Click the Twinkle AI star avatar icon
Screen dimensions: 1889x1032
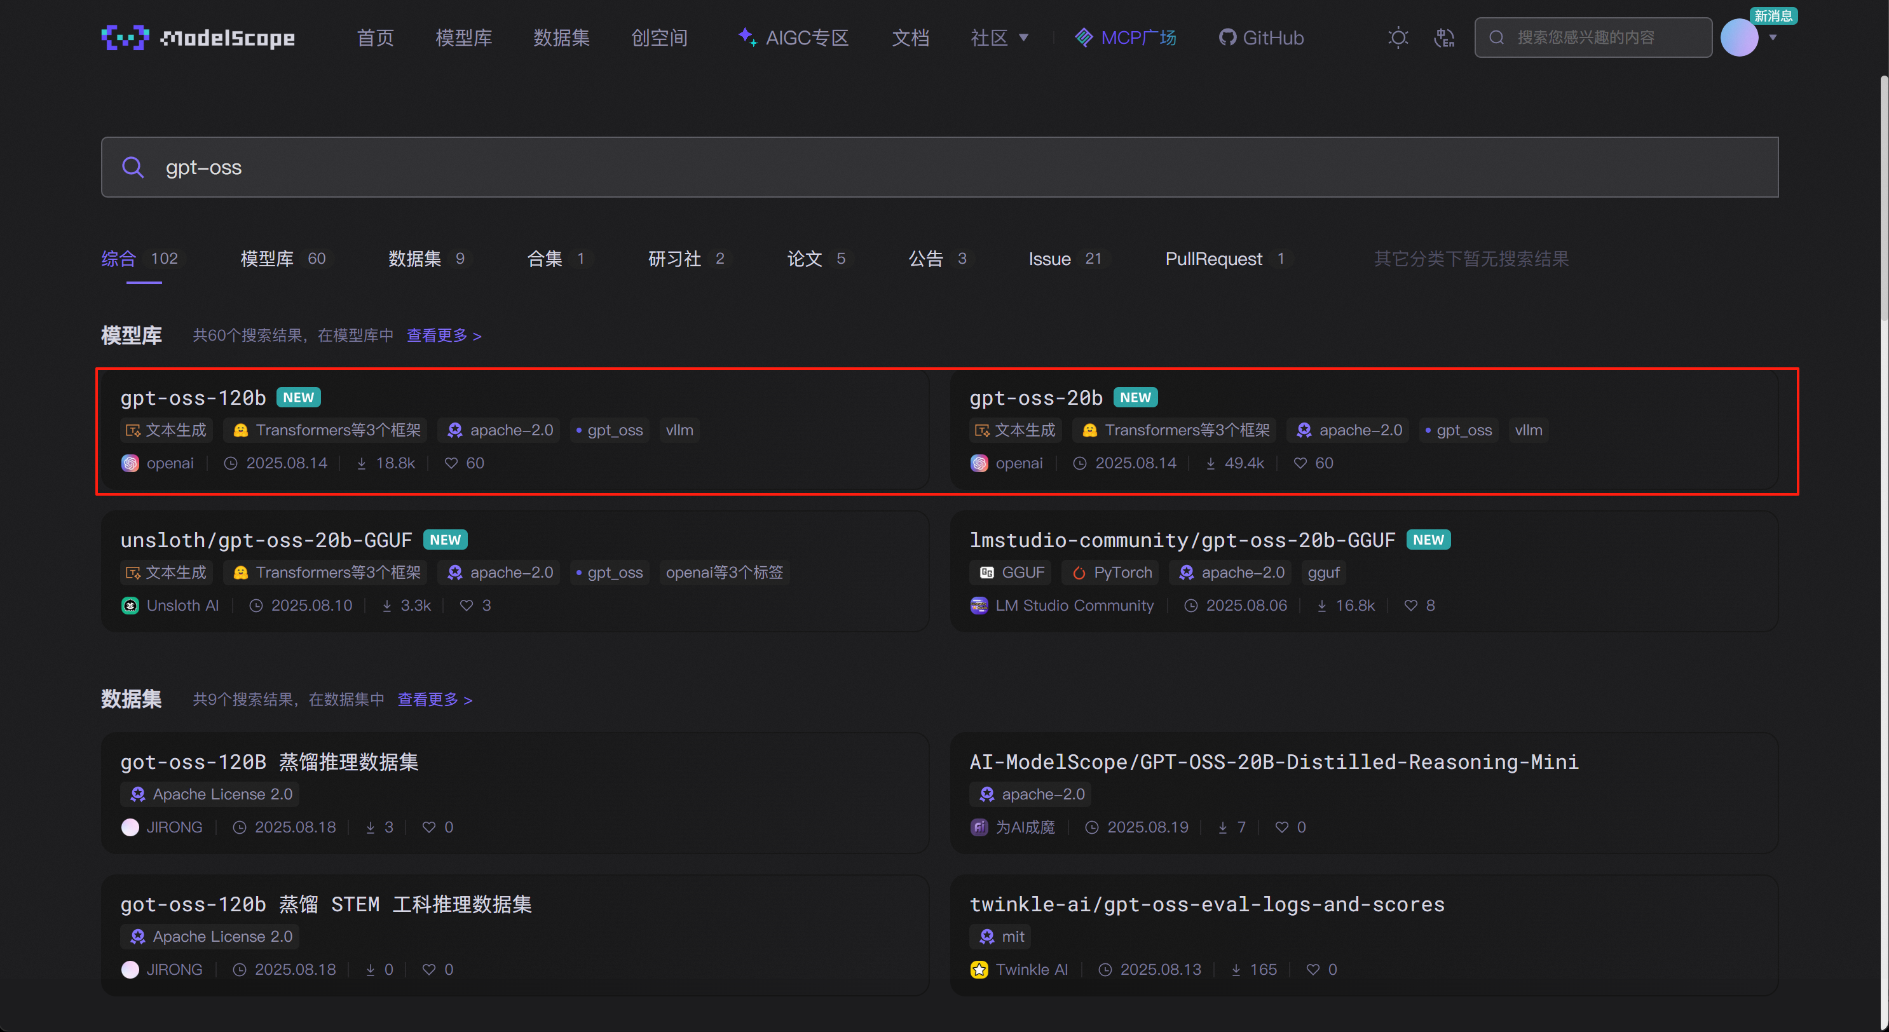pos(979,970)
